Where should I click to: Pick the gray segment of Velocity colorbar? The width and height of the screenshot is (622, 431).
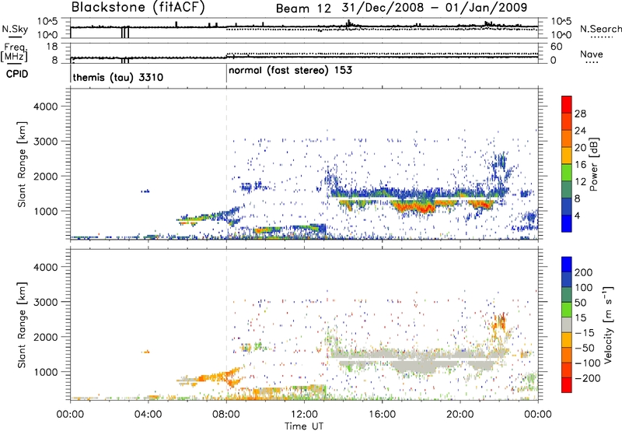(x=567, y=325)
